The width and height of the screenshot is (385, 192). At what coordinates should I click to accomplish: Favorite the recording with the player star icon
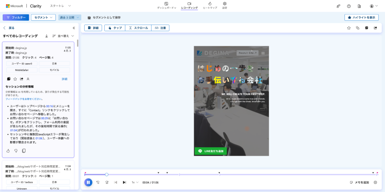point(349,28)
